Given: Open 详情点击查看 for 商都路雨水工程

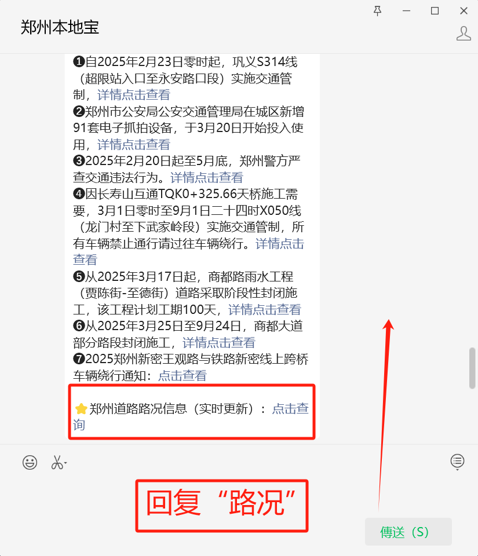Looking at the screenshot, I should coord(265,309).
